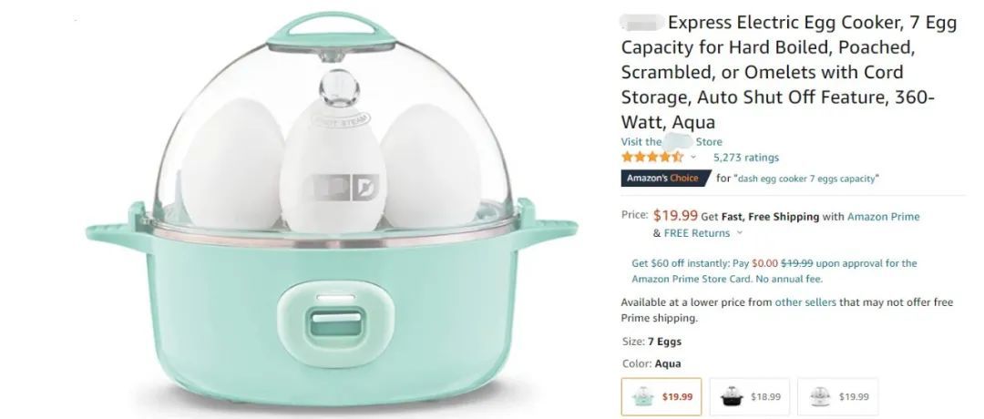
Task: Click the $19.99 main price
Action: [x=675, y=216]
